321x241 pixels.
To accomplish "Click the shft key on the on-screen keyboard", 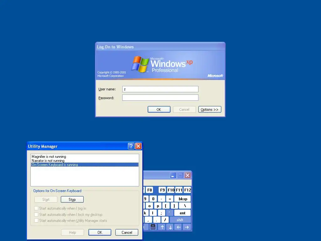I will click(x=180, y=220).
